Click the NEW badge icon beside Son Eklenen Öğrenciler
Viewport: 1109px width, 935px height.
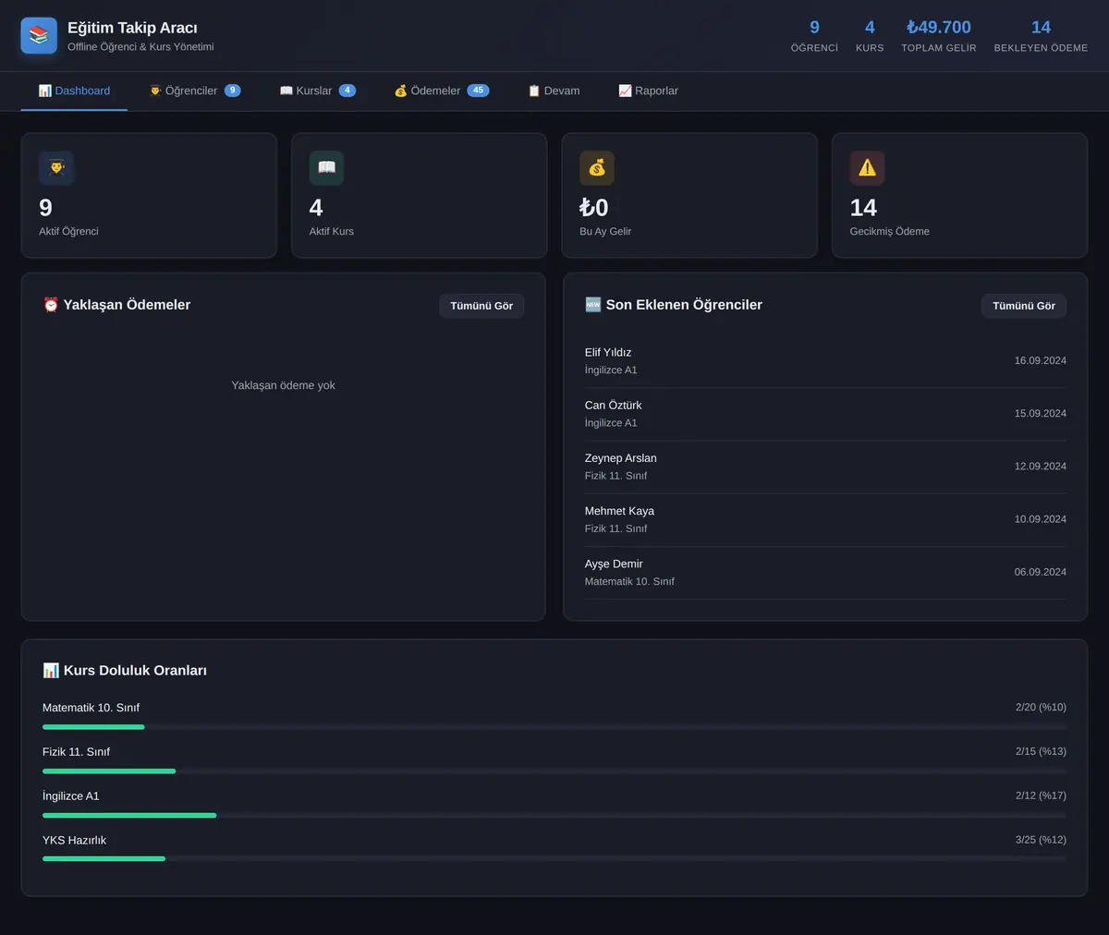click(593, 305)
